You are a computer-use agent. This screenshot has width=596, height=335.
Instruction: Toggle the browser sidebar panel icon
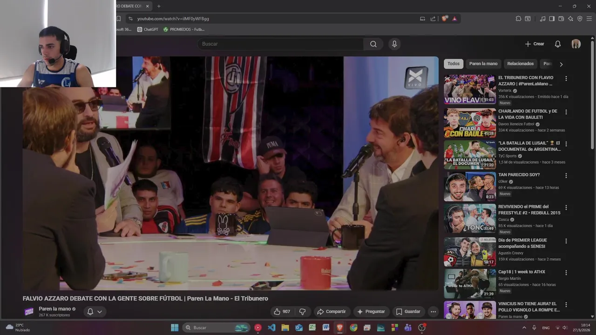coord(552,19)
